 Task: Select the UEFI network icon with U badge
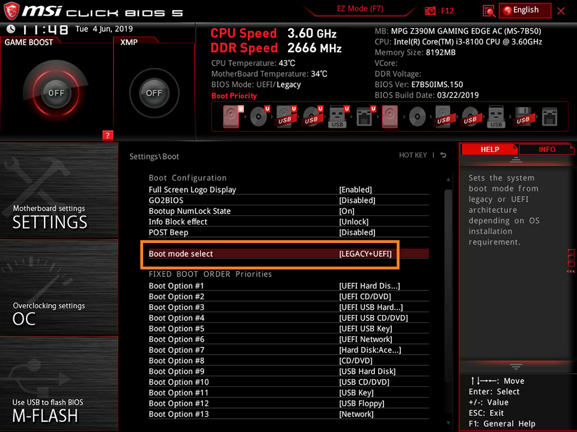pos(365,117)
